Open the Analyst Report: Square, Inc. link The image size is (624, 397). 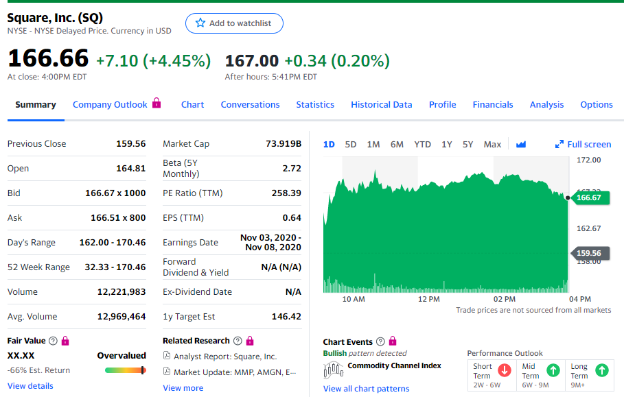click(224, 357)
